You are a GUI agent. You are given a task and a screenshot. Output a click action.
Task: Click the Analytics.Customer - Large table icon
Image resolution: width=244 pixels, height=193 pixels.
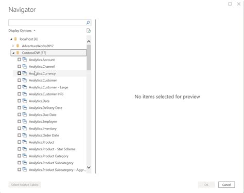[25, 87]
